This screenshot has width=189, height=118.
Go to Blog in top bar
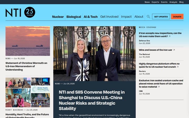tap(181, 2)
